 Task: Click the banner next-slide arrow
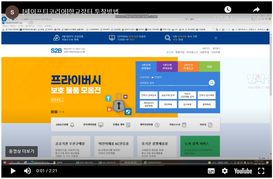coord(56,112)
